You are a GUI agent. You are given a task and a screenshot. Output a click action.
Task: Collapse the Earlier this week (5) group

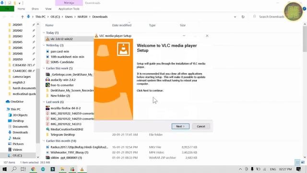coord(44,68)
